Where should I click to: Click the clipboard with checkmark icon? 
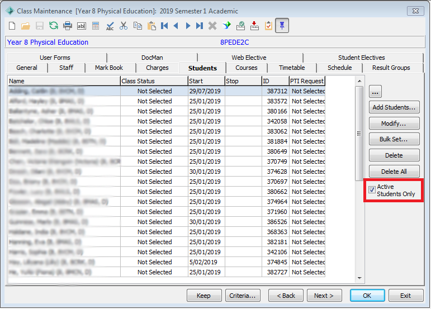[x=268, y=26]
